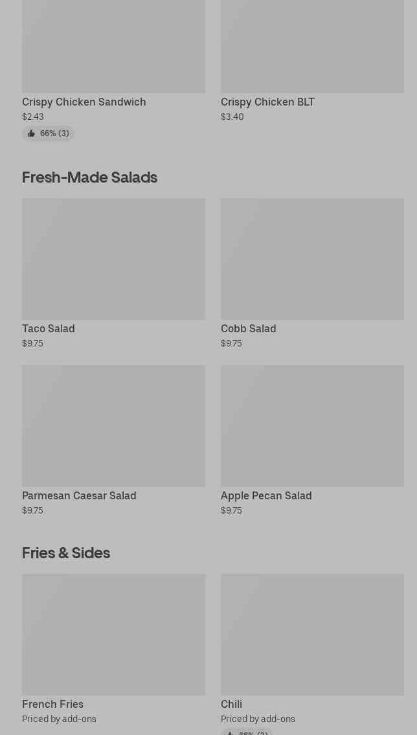Open the Crispy Chicken BLT item
The height and width of the screenshot is (735, 417).
[x=267, y=102]
